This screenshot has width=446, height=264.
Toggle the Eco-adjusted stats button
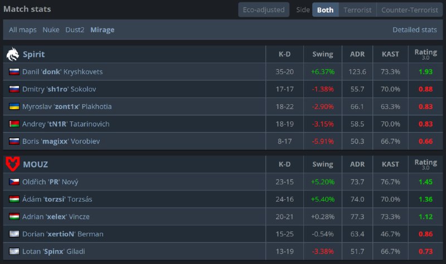[264, 9]
